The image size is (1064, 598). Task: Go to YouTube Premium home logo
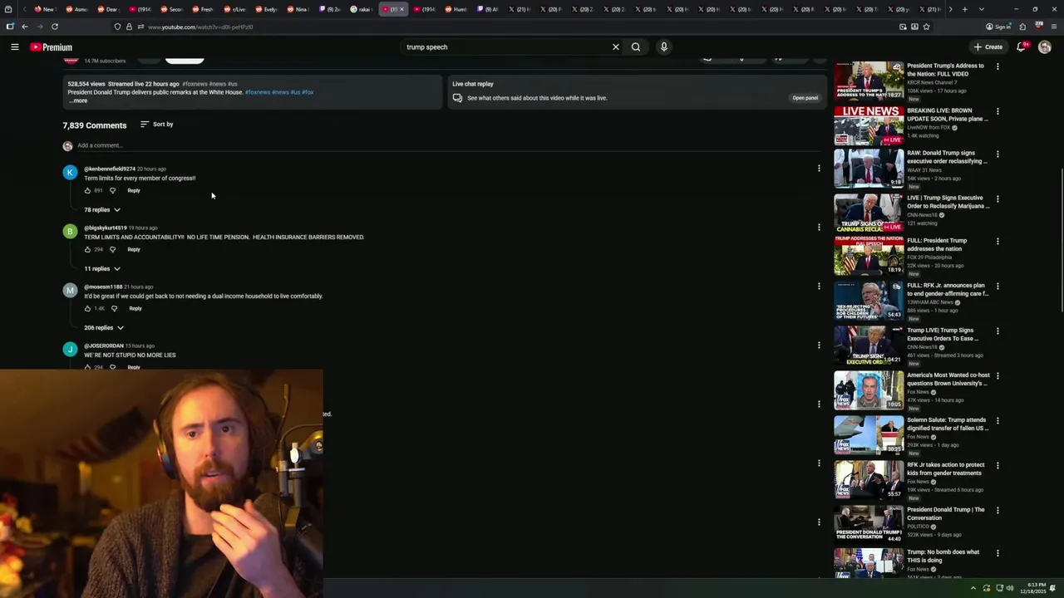tap(52, 47)
